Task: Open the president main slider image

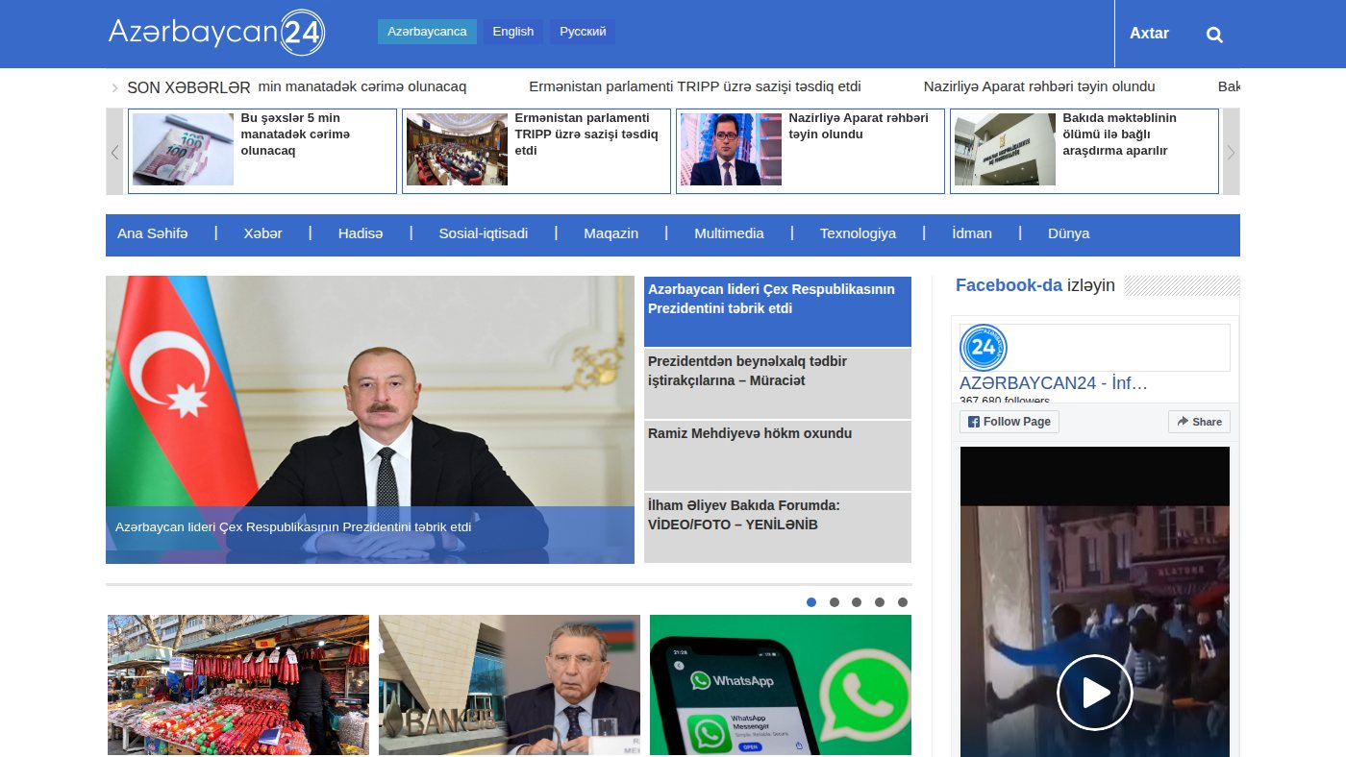Action: pyautogui.click(x=370, y=420)
